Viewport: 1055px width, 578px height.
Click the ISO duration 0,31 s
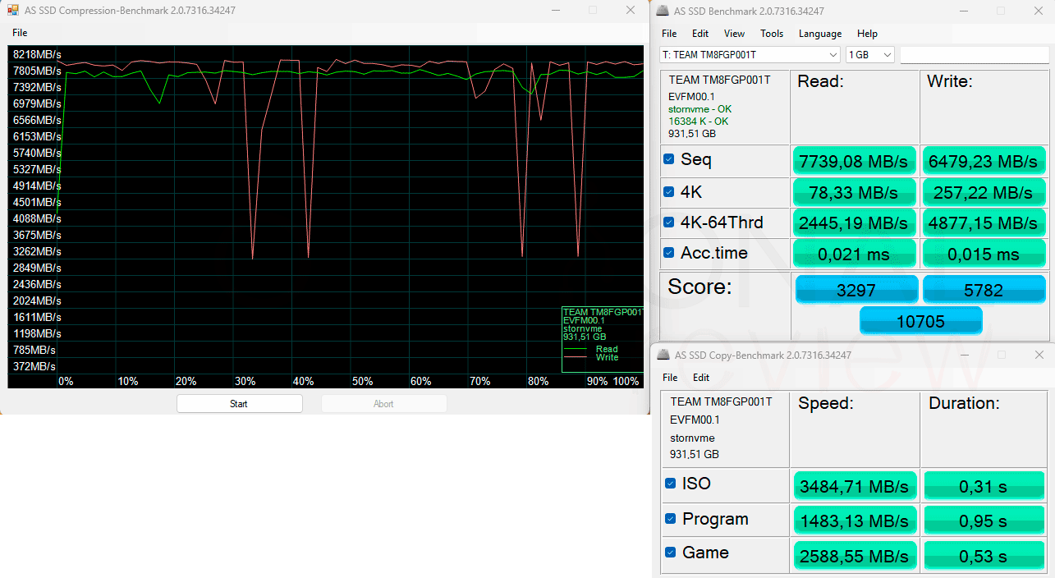[984, 486]
